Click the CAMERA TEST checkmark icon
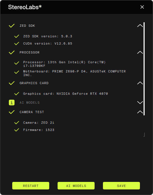This screenshot has height=195, width=153. (x=12, y=112)
